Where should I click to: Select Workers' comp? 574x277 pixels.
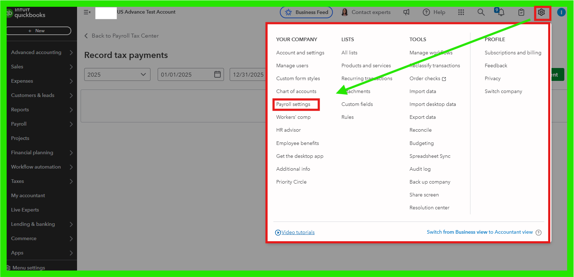[293, 117]
